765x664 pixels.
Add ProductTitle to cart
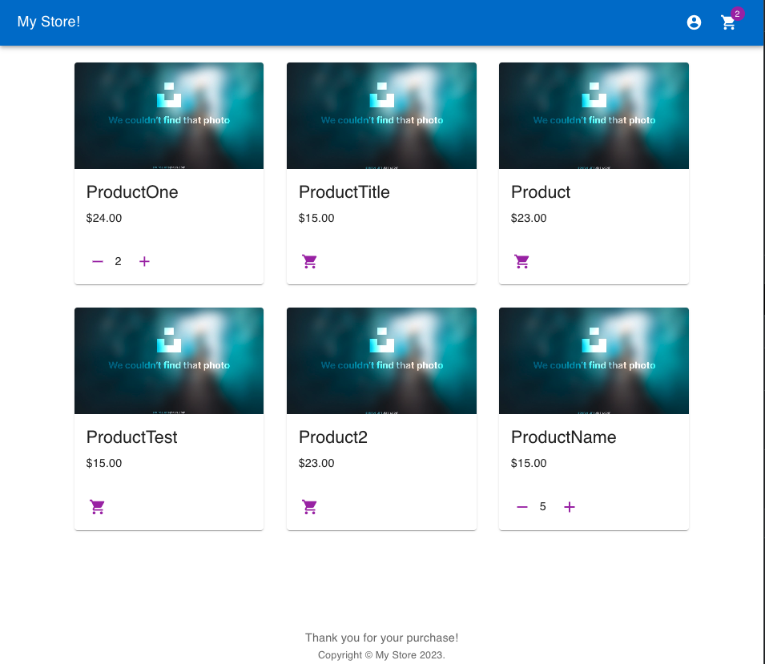coord(310,261)
